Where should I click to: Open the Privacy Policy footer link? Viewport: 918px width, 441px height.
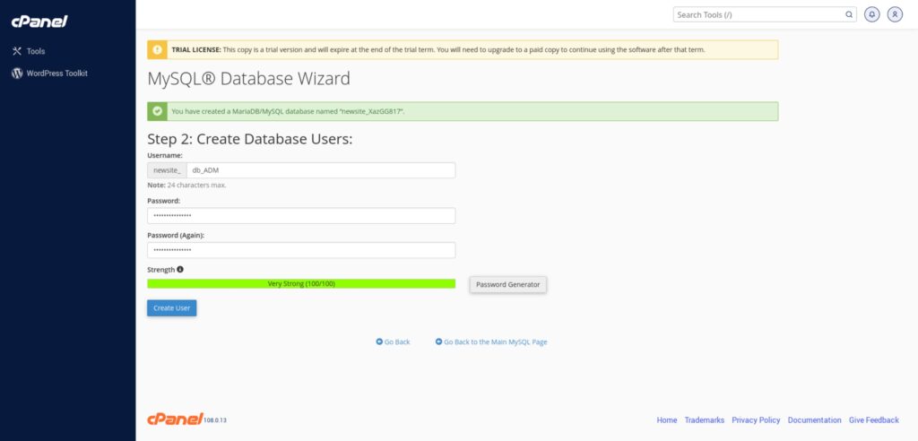click(756, 419)
